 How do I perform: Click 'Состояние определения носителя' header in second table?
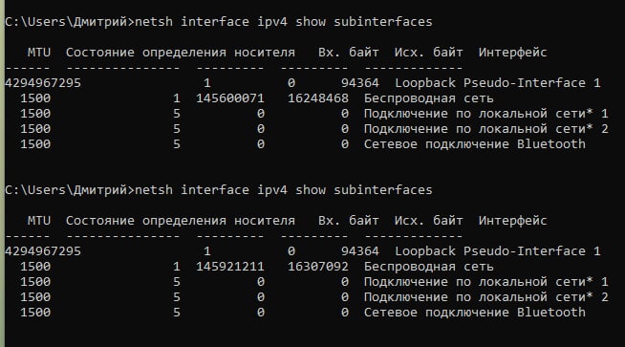click(x=181, y=221)
